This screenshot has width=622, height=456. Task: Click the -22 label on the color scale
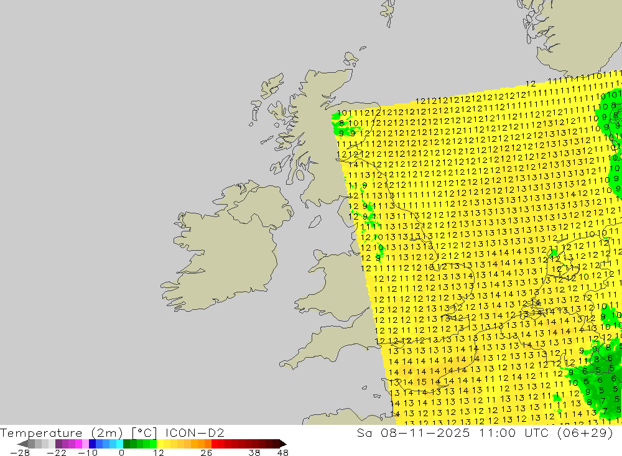coord(57,452)
